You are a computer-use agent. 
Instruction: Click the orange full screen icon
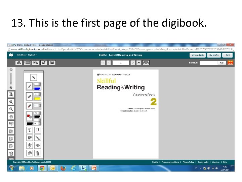tap(230, 63)
